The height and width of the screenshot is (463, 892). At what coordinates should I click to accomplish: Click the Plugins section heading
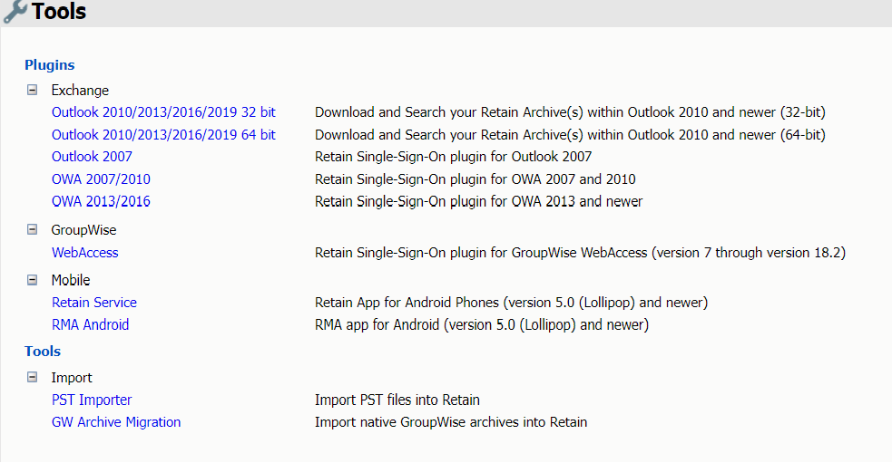(49, 65)
